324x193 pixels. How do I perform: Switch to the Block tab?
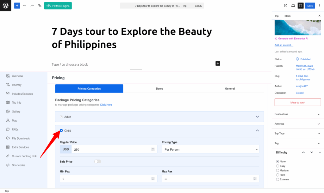287,16
